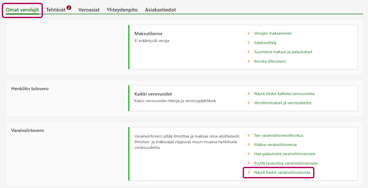The height and width of the screenshot is (188, 368).
Task: Select the Yhteydenpito tab
Action: 122,10
